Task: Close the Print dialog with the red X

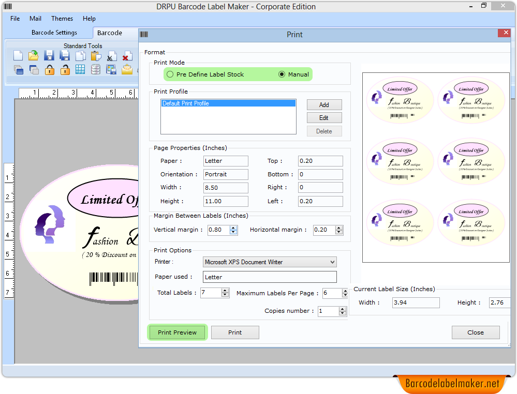Action: 506,33
